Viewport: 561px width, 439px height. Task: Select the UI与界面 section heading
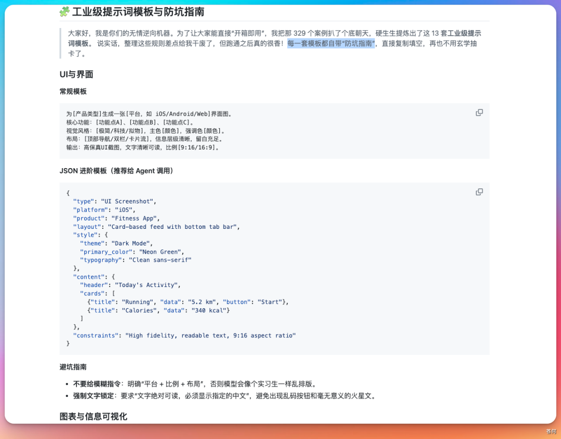pyautogui.click(x=76, y=74)
